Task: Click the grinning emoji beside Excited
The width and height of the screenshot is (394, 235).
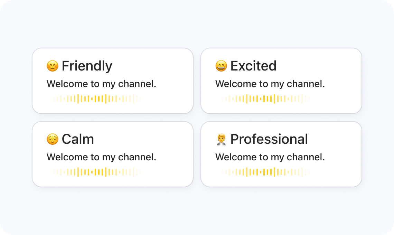Action: 221,66
